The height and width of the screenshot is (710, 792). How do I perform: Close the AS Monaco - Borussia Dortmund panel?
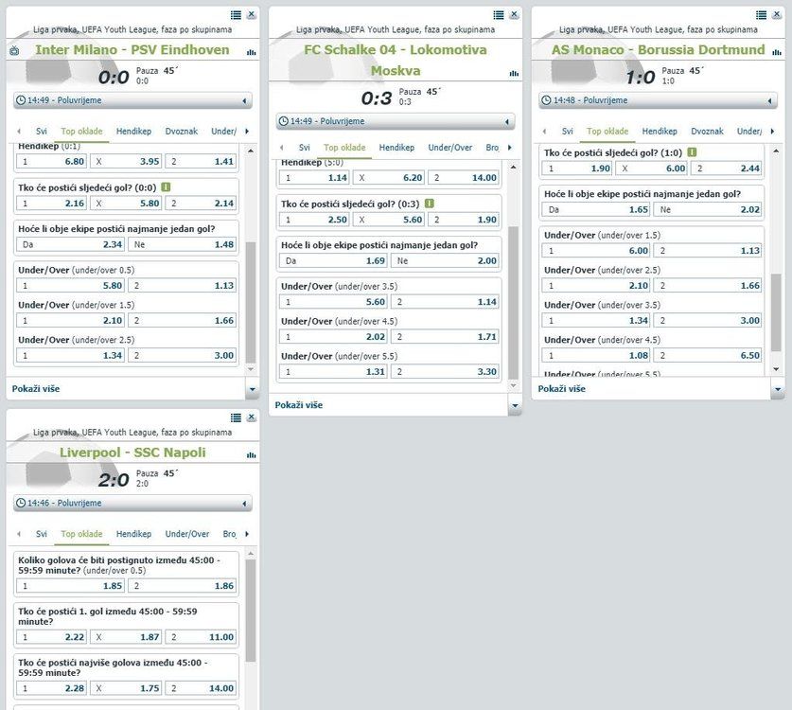coord(776,14)
